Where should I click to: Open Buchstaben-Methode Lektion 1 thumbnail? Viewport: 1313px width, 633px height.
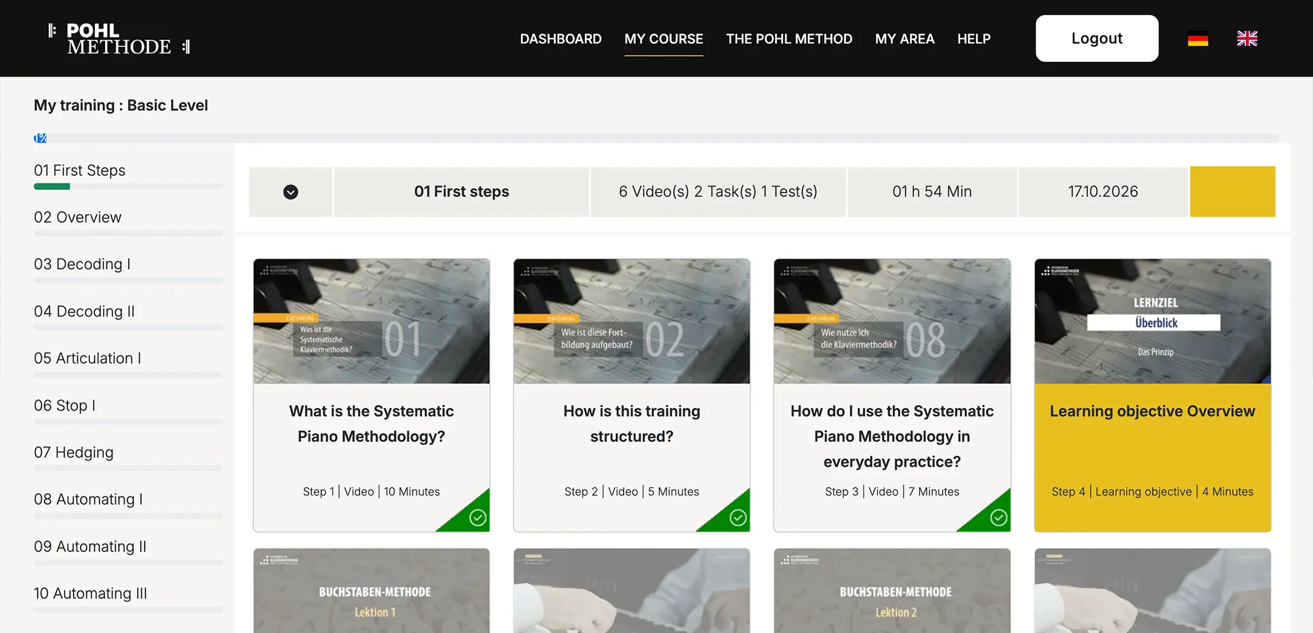(371, 591)
